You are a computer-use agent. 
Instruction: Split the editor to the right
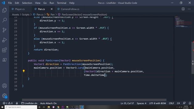[x=183, y=9]
